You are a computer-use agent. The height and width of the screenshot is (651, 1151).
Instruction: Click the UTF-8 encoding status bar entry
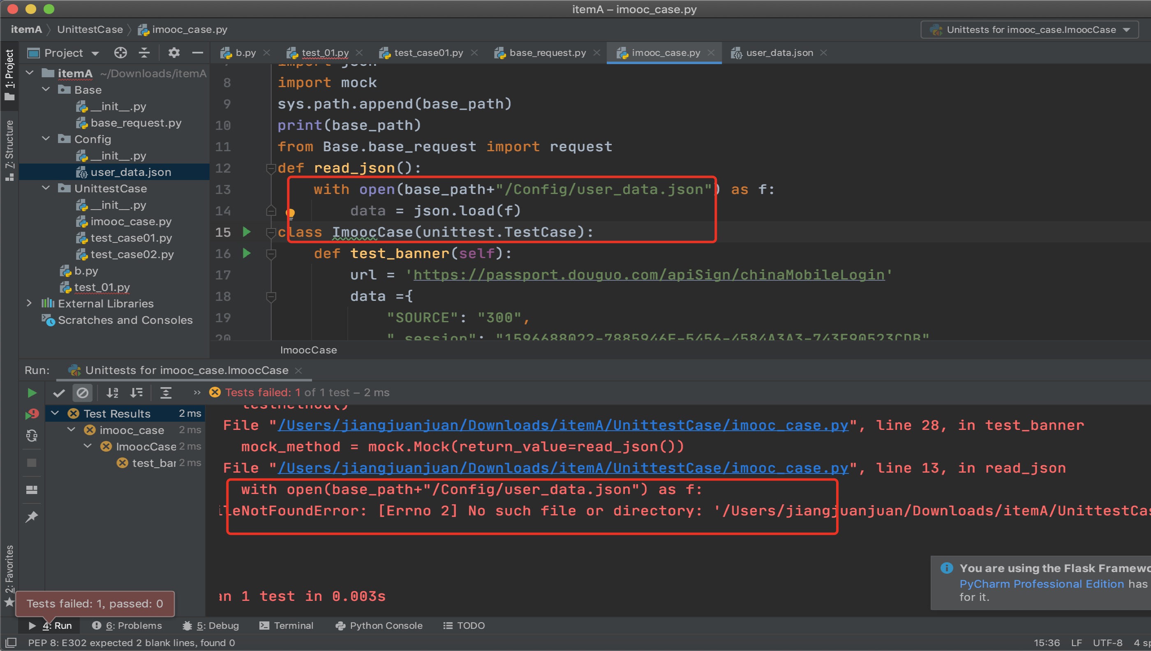coord(1107,643)
